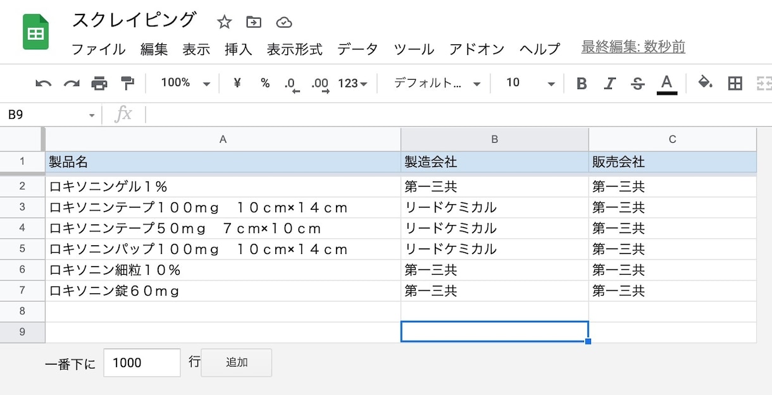This screenshot has width=772, height=395.
Task: Open the Google Sheets home icon
Action: 36,32
